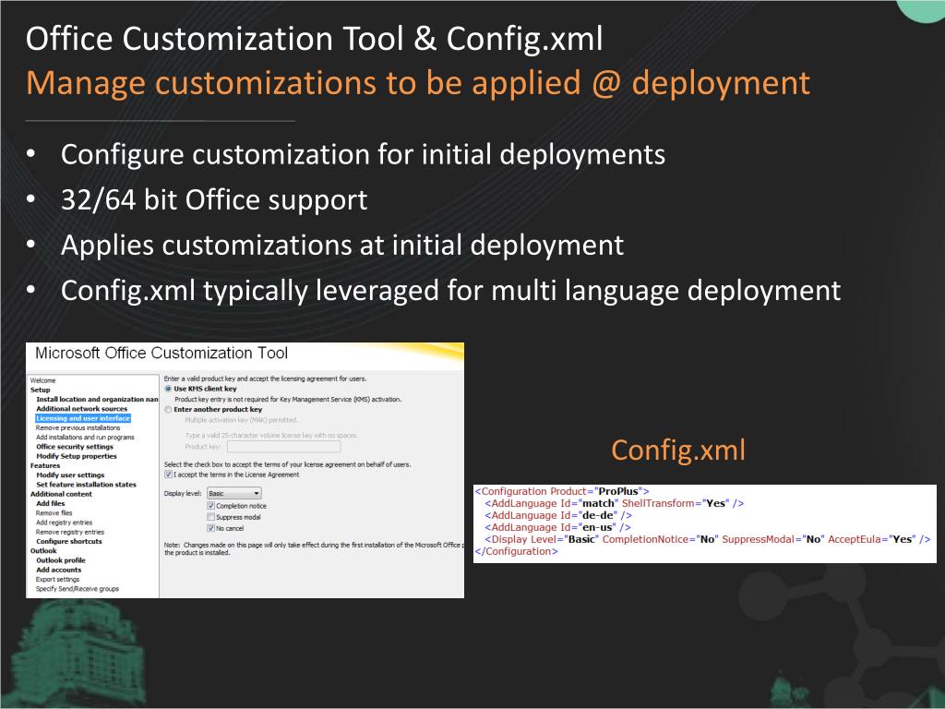Open 'Export settings'
The height and width of the screenshot is (709, 945).
pyautogui.click(x=57, y=580)
